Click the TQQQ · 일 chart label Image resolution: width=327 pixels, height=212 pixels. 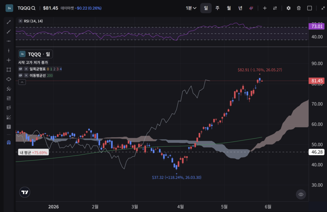tap(35, 54)
